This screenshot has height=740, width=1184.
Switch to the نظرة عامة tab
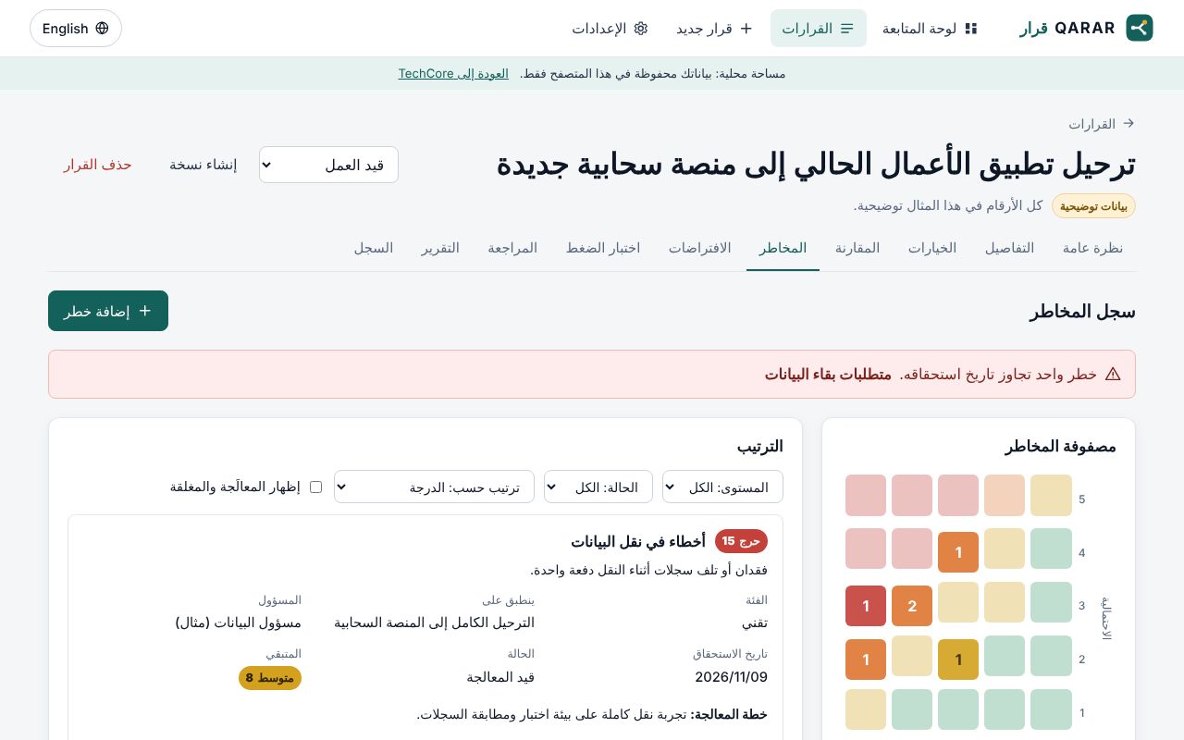pos(1092,248)
